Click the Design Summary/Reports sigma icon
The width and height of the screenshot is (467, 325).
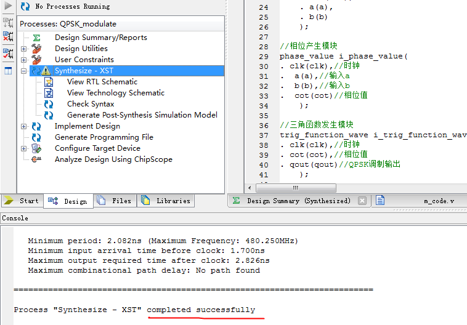36,38
